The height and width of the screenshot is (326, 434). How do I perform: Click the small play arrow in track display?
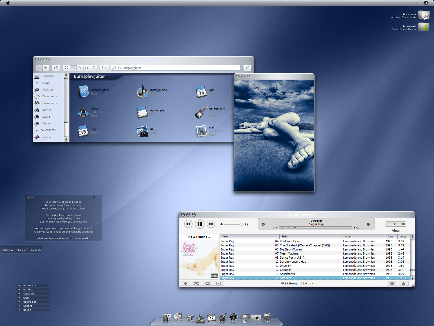click(263, 224)
